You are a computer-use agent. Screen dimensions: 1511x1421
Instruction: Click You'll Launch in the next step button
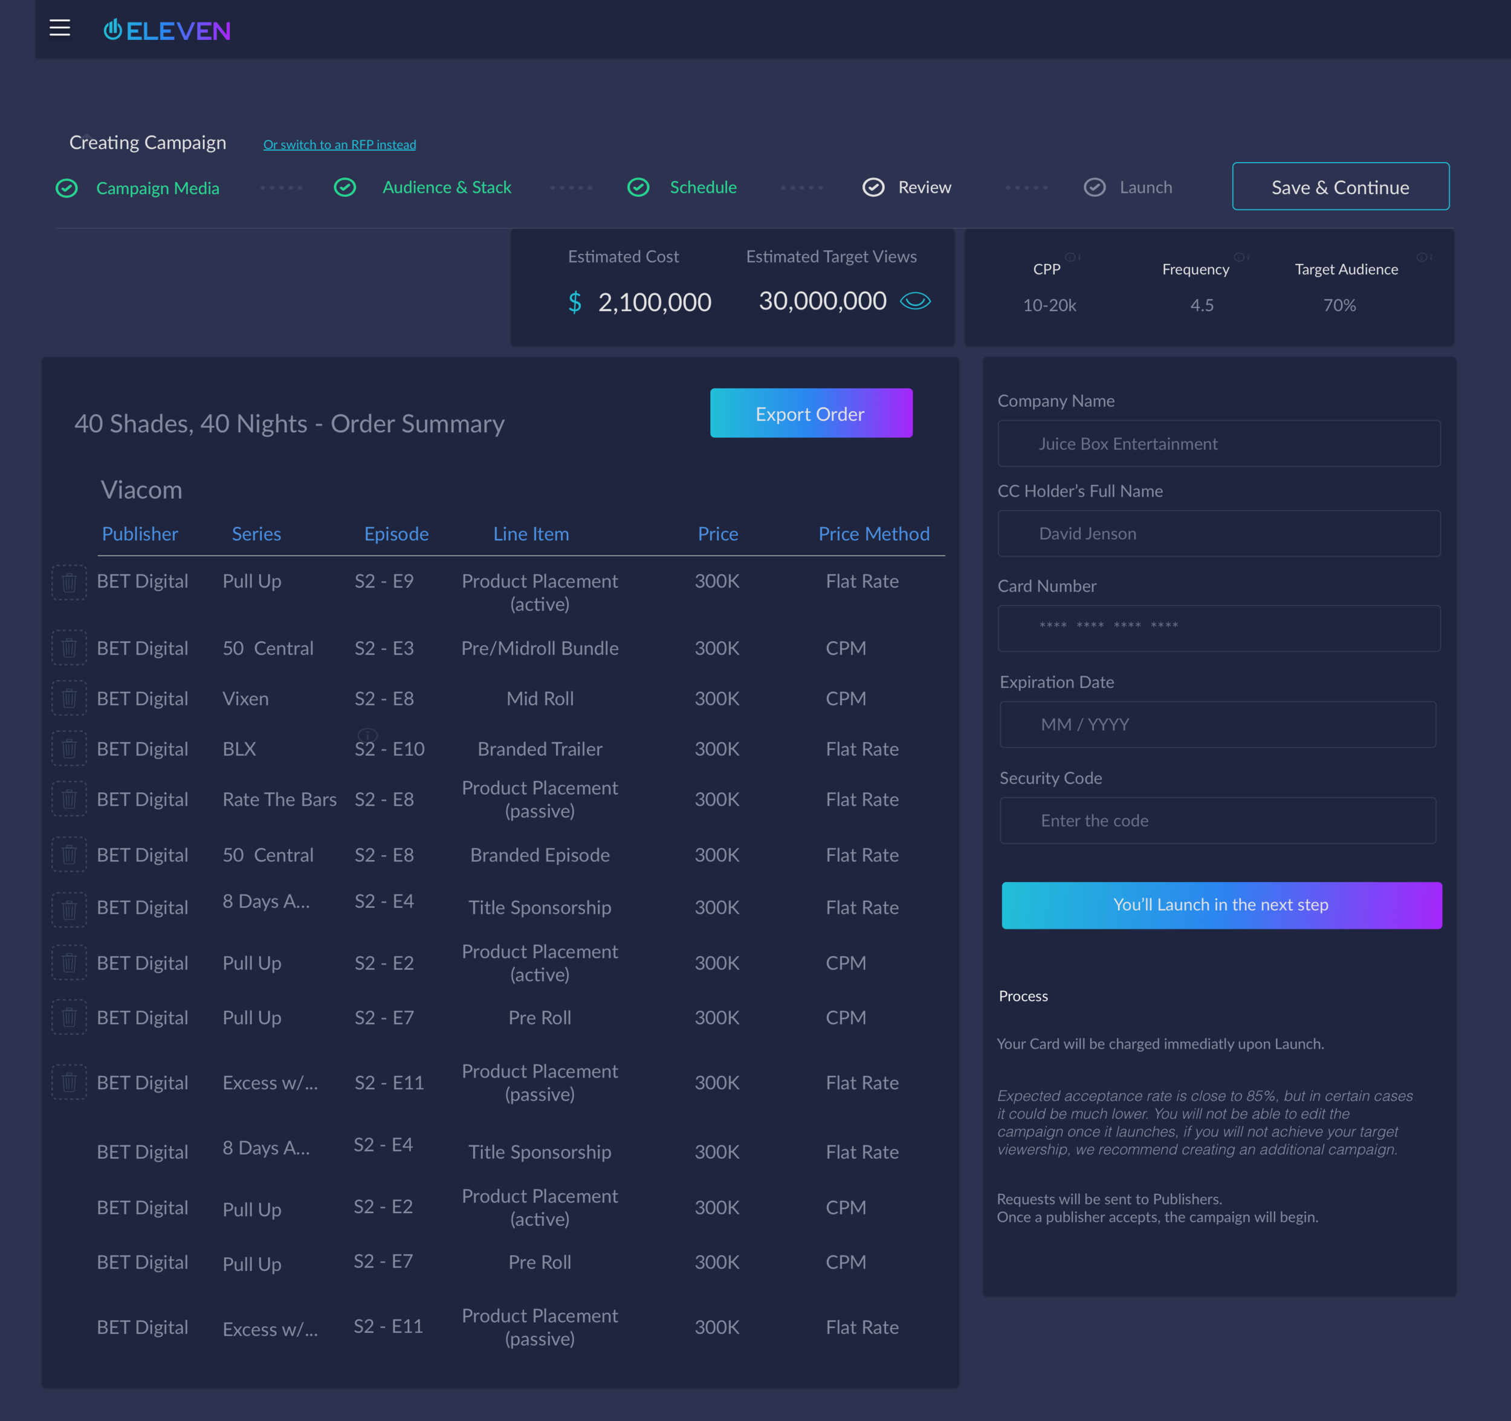click(x=1221, y=905)
